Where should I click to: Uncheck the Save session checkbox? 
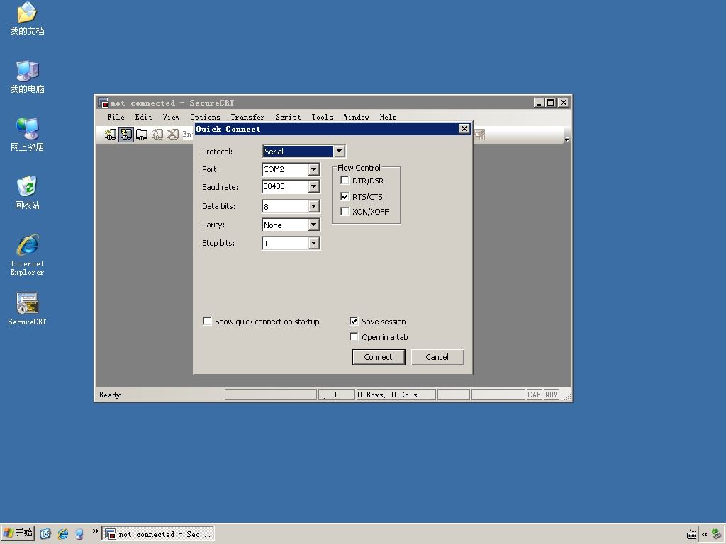pyautogui.click(x=354, y=321)
